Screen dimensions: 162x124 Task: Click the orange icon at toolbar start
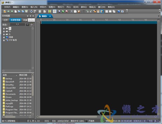(x=5, y=11)
